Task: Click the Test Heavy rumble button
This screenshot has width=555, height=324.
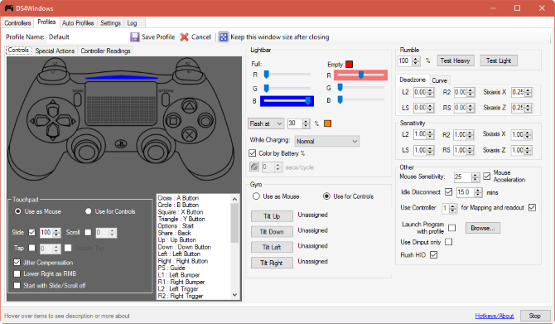Action: click(x=455, y=60)
